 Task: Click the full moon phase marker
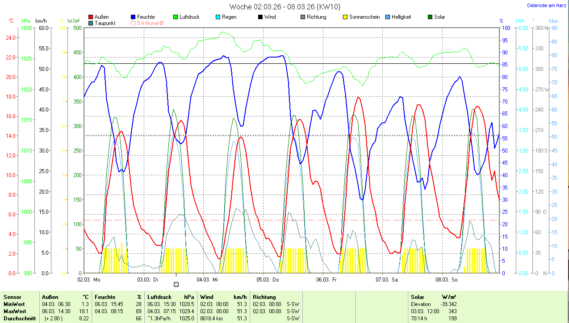tap(176, 284)
